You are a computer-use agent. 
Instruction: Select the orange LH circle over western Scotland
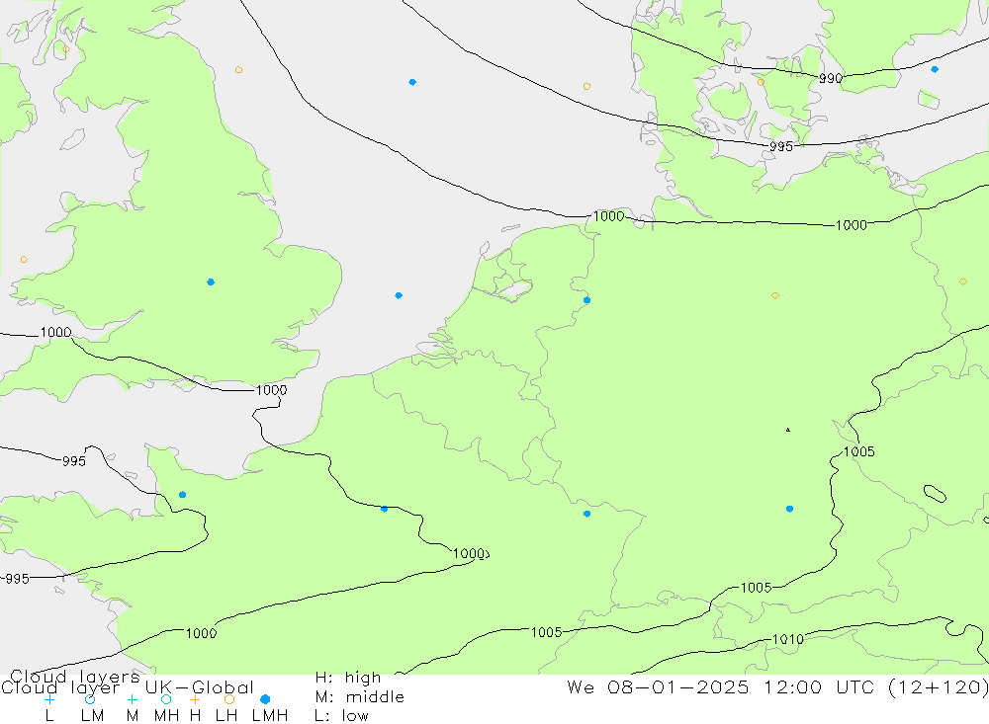(x=66, y=49)
